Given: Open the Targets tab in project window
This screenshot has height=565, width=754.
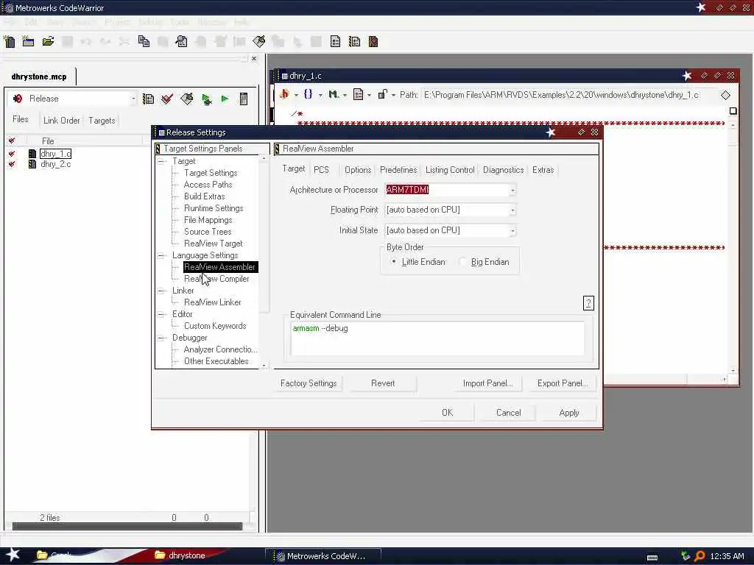Looking at the screenshot, I should (102, 120).
